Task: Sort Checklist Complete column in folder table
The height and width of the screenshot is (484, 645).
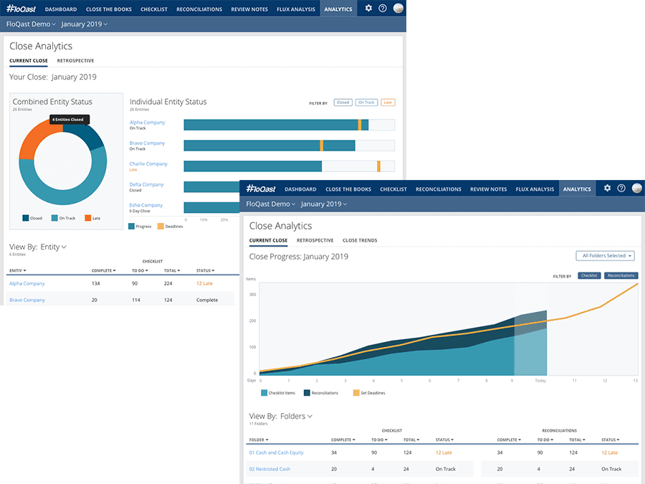Action: click(x=343, y=440)
